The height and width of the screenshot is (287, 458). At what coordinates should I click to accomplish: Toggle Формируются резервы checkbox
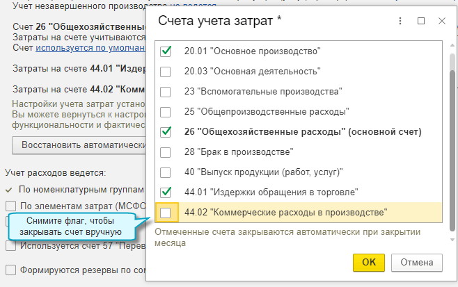point(10,269)
